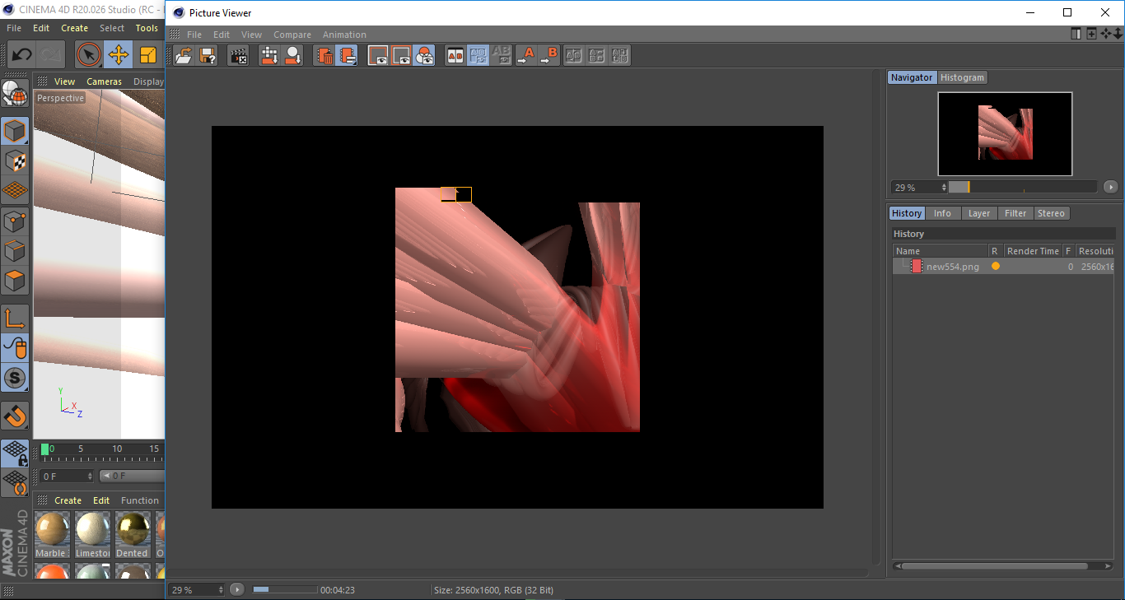1125x600 pixels.
Task: Adjust the Navigator zoom slider
Action: [x=1023, y=187]
